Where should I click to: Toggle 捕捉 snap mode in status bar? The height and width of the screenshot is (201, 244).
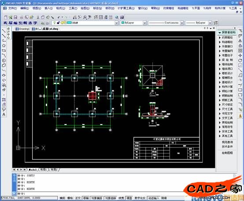coord(62,198)
